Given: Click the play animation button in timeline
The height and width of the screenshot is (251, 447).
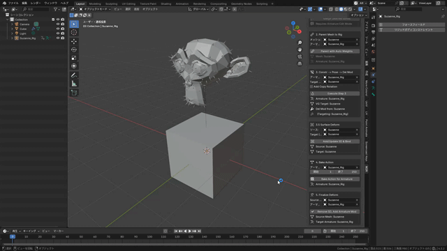Looking at the screenshot, I should (x=189, y=231).
